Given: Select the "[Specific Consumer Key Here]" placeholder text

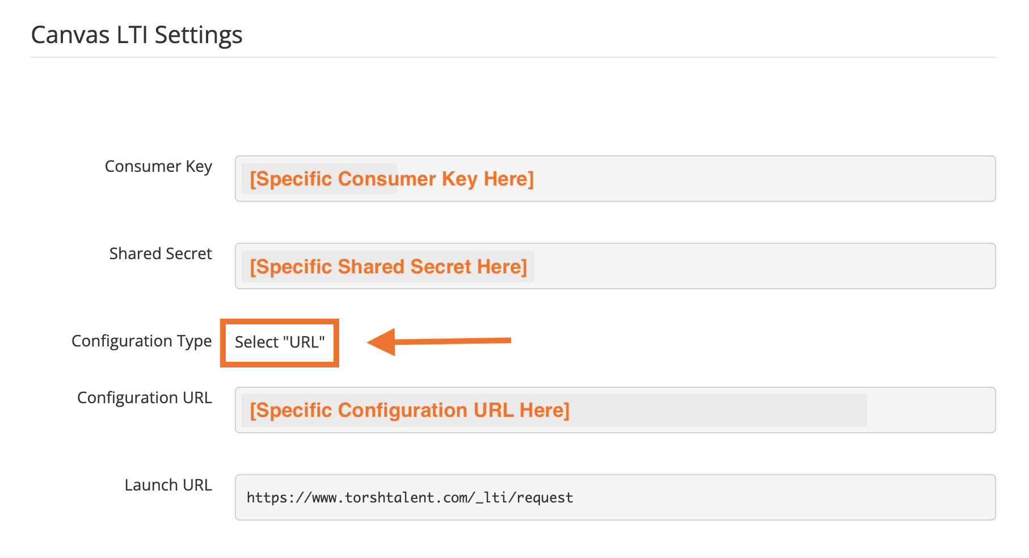Looking at the screenshot, I should point(391,179).
